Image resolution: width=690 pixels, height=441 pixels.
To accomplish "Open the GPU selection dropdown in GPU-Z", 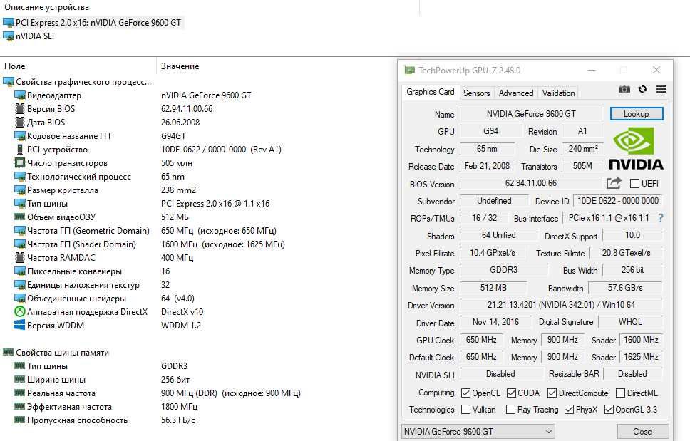I will 478,431.
